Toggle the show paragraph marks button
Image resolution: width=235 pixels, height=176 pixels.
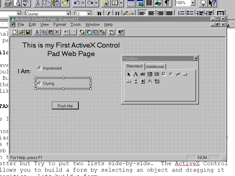tap(167, 3)
